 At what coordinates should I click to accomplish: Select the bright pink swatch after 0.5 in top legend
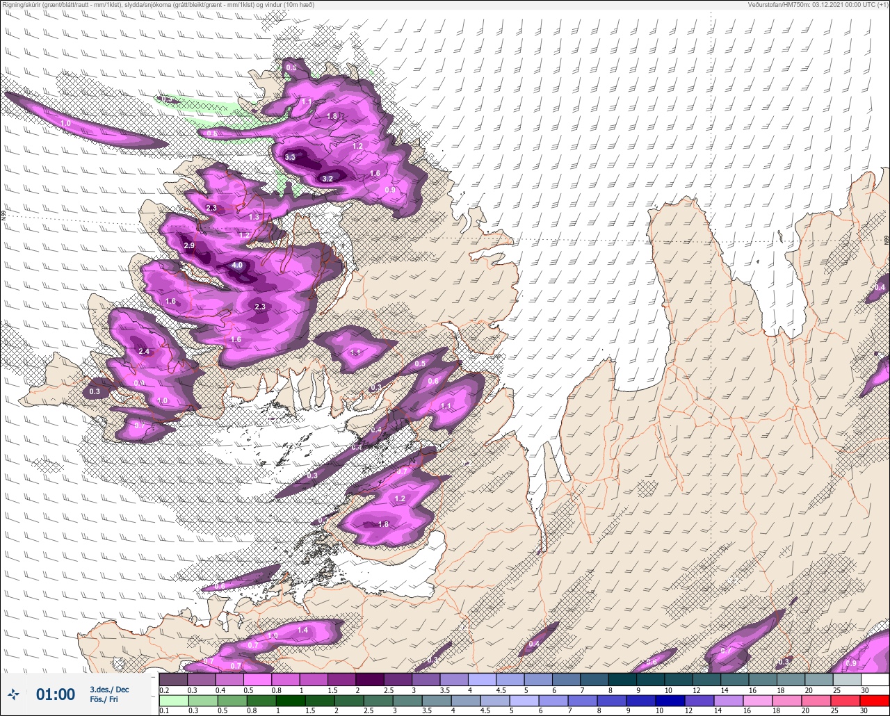pyautogui.click(x=257, y=679)
